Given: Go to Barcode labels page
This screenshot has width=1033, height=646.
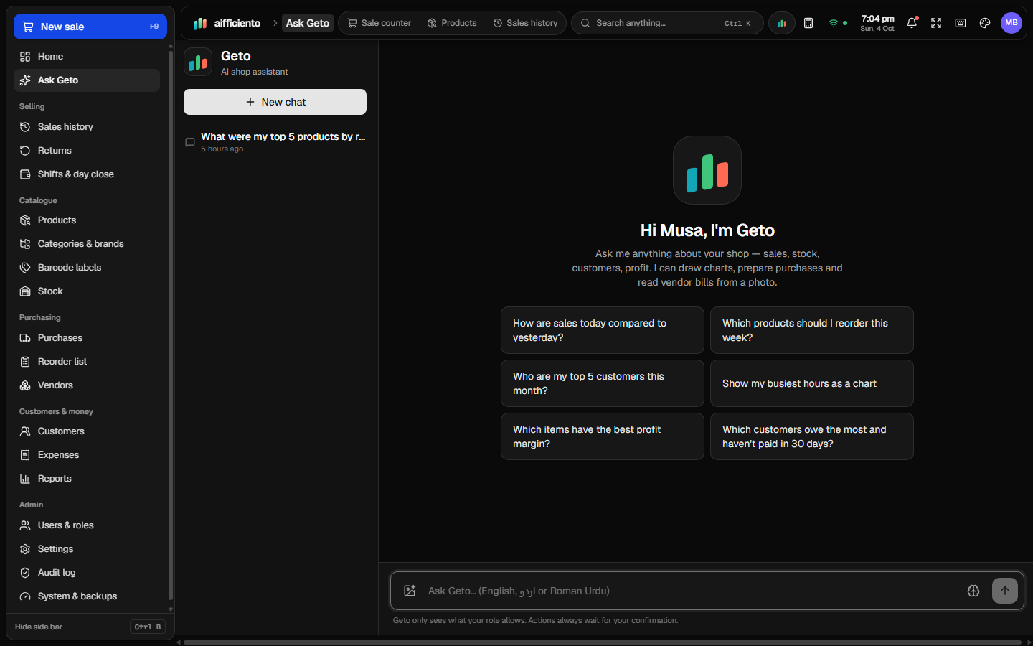Looking at the screenshot, I should click(87, 268).
